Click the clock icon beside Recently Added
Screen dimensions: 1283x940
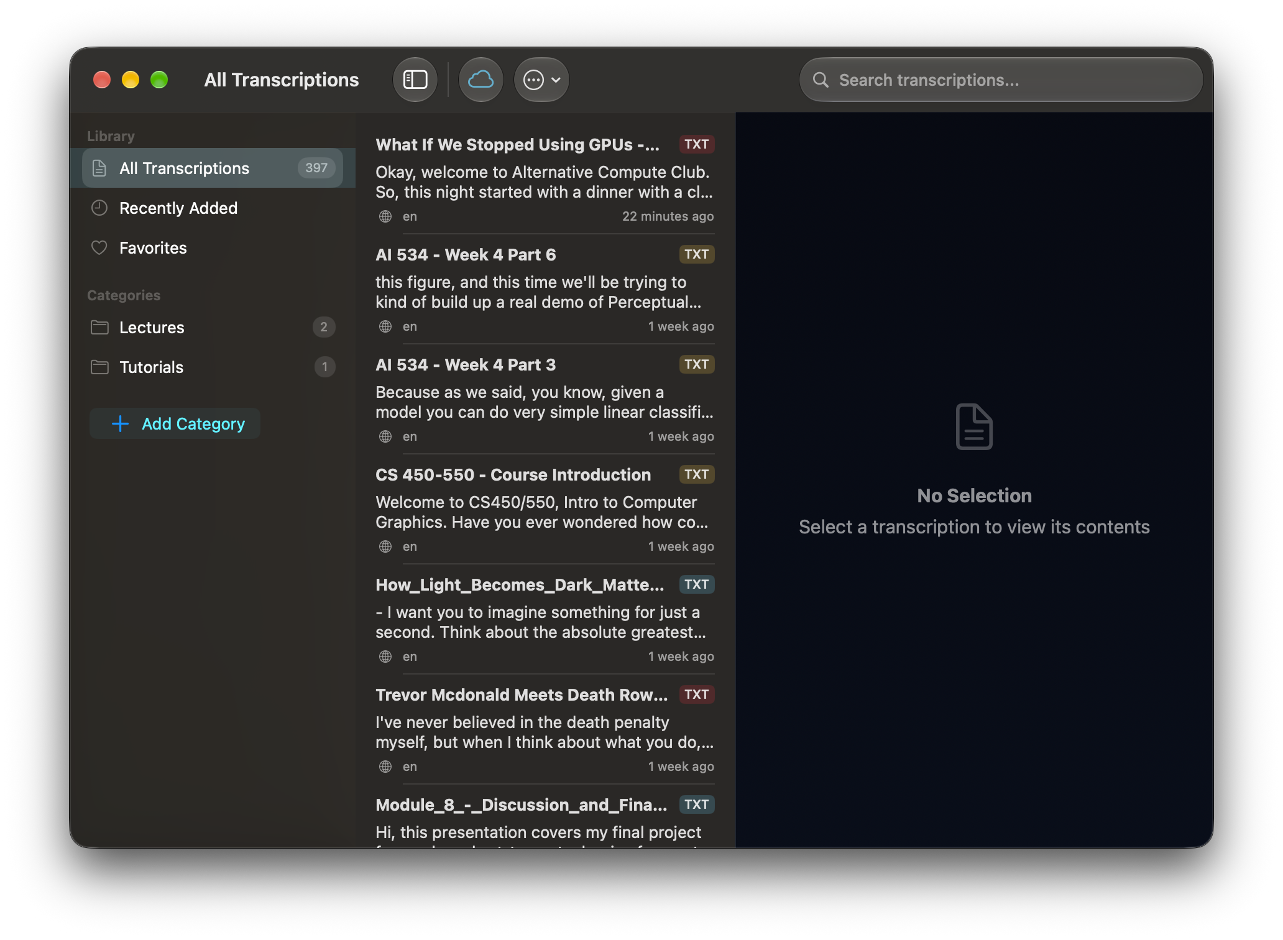pos(99,208)
